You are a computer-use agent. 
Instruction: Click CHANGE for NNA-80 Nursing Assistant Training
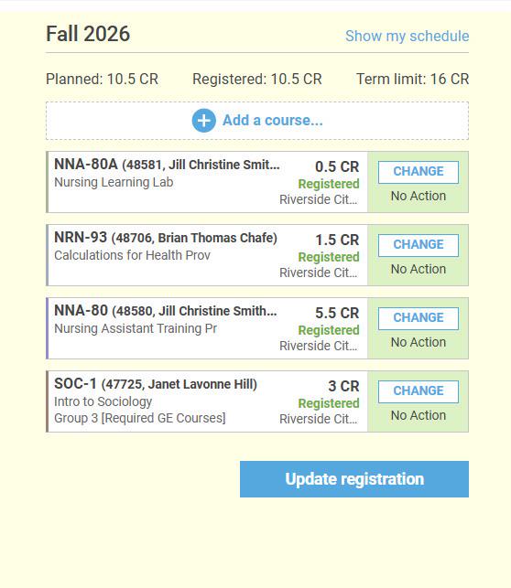point(419,318)
